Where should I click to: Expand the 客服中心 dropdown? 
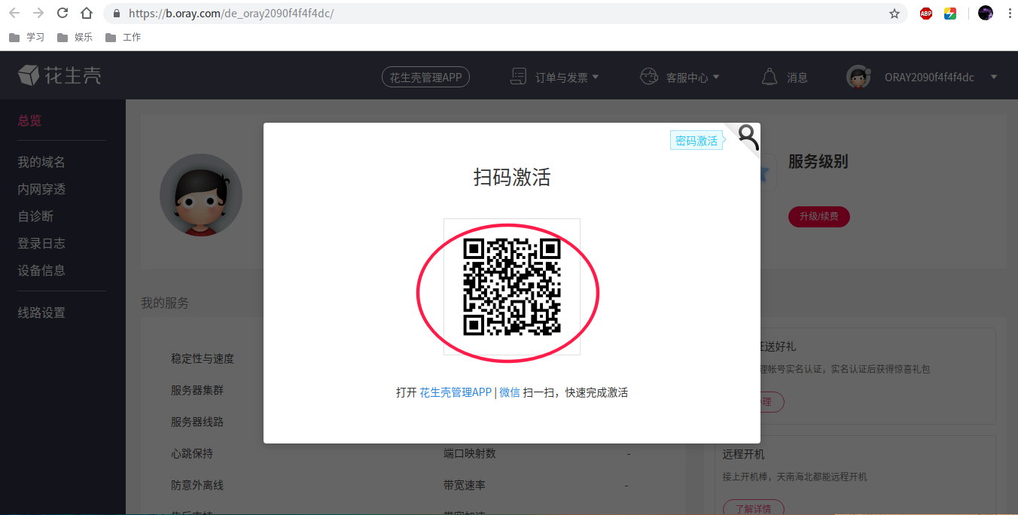click(680, 77)
